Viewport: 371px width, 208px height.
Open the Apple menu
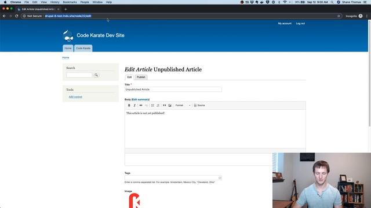[x=5, y=2]
